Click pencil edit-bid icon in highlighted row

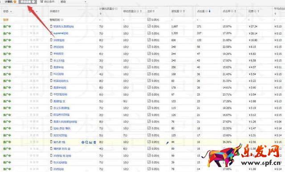(167, 143)
